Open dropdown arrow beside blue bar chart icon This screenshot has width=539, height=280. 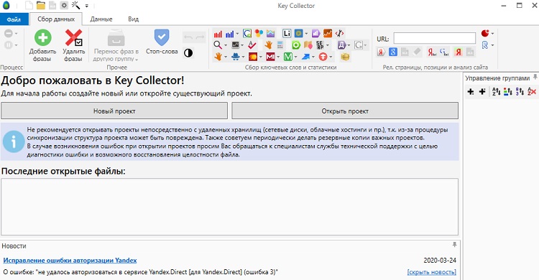237,34
